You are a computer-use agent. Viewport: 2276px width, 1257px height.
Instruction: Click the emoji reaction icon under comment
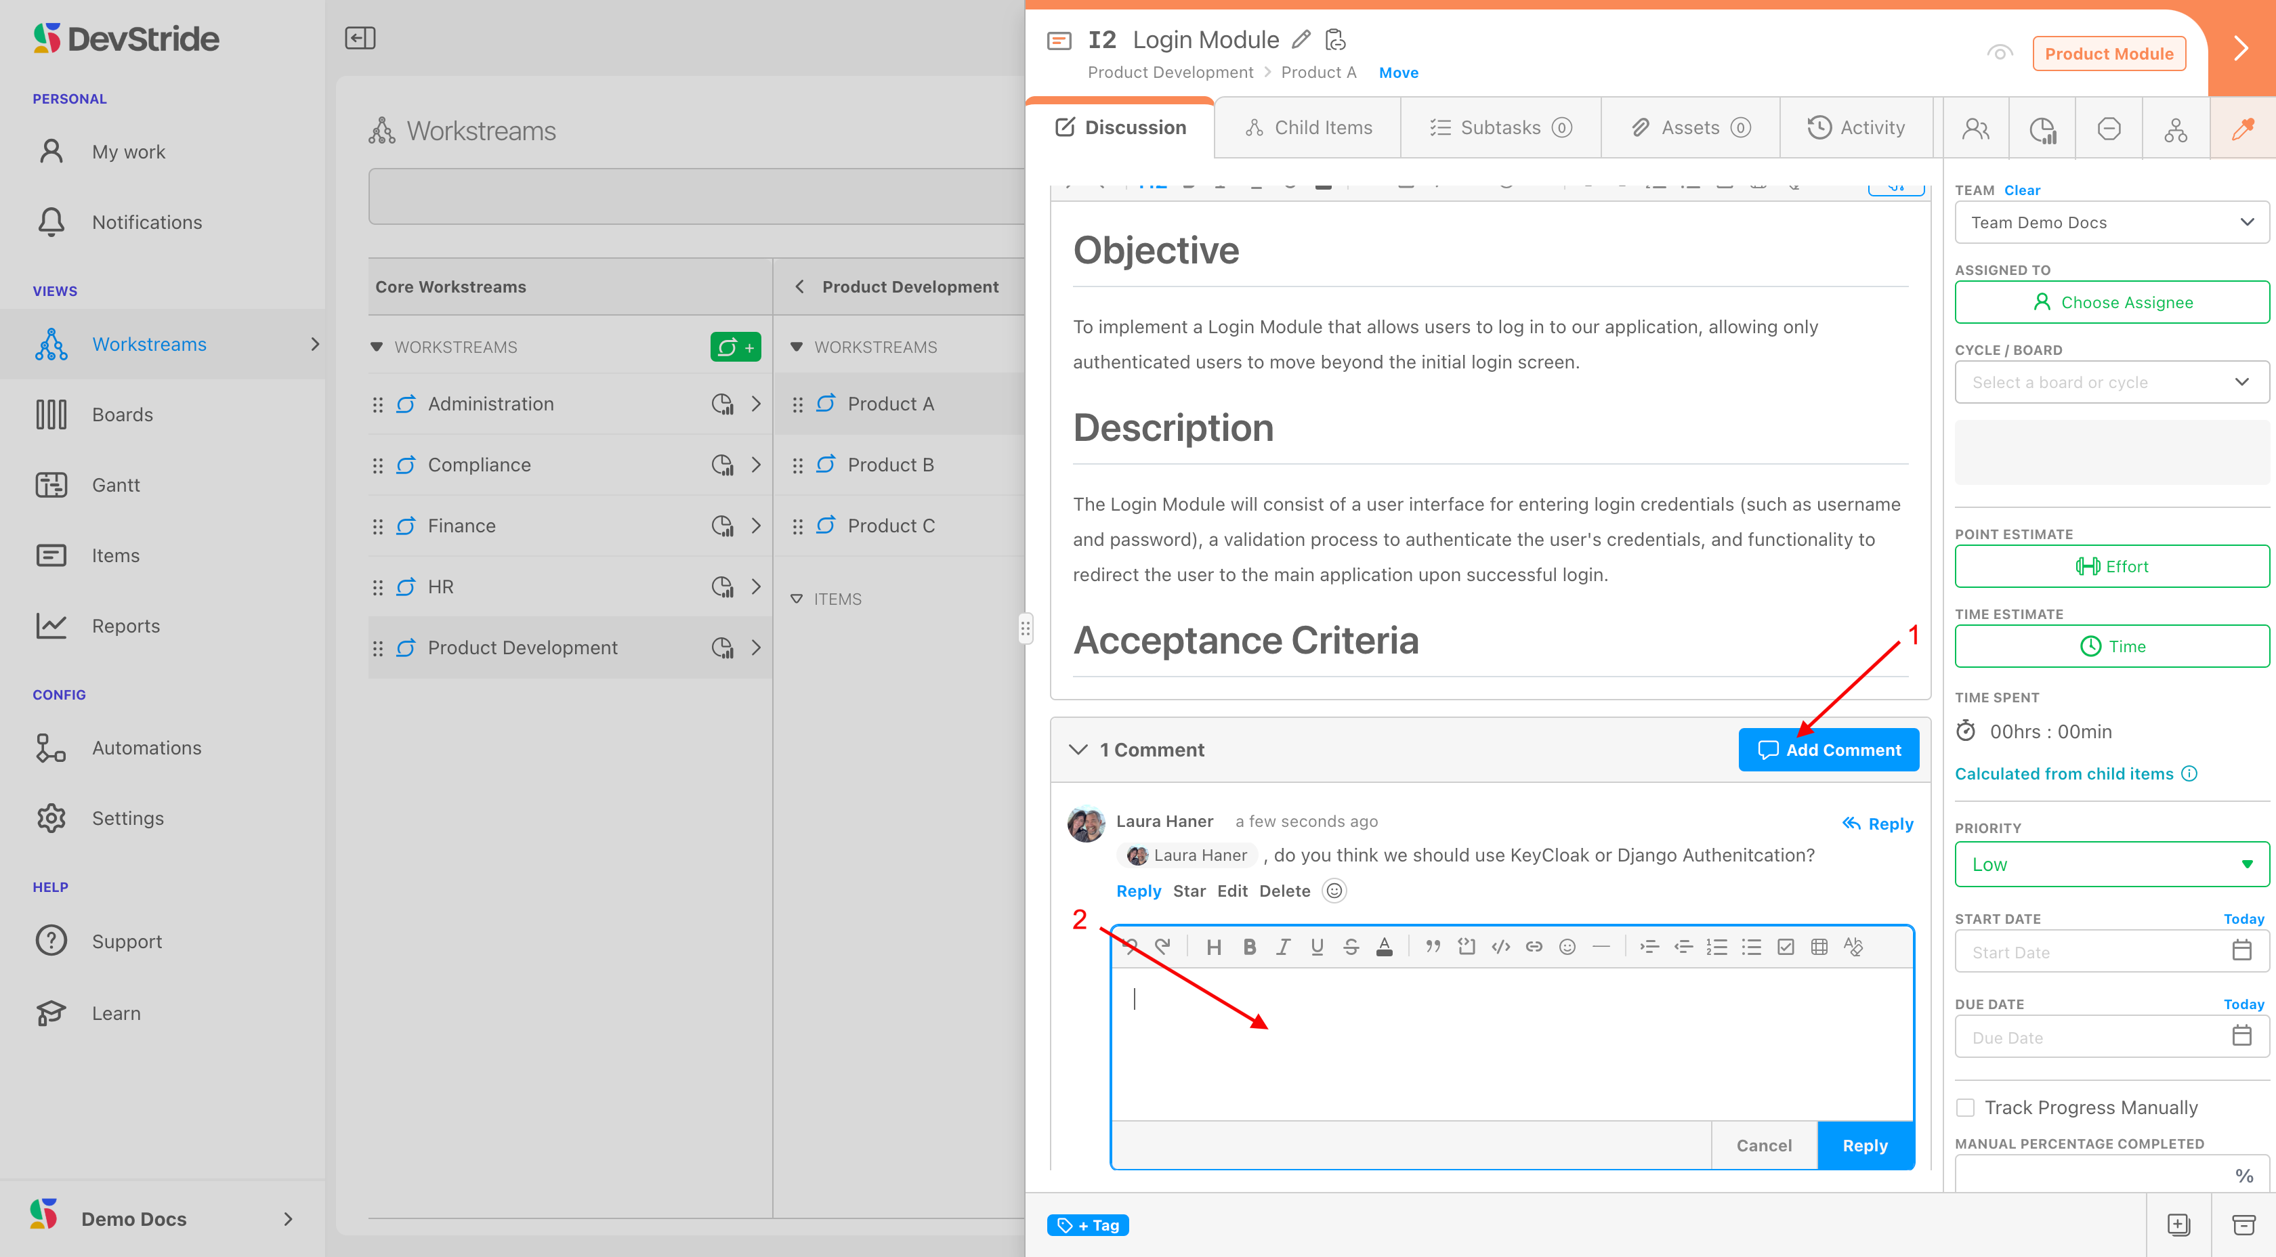(x=1334, y=891)
